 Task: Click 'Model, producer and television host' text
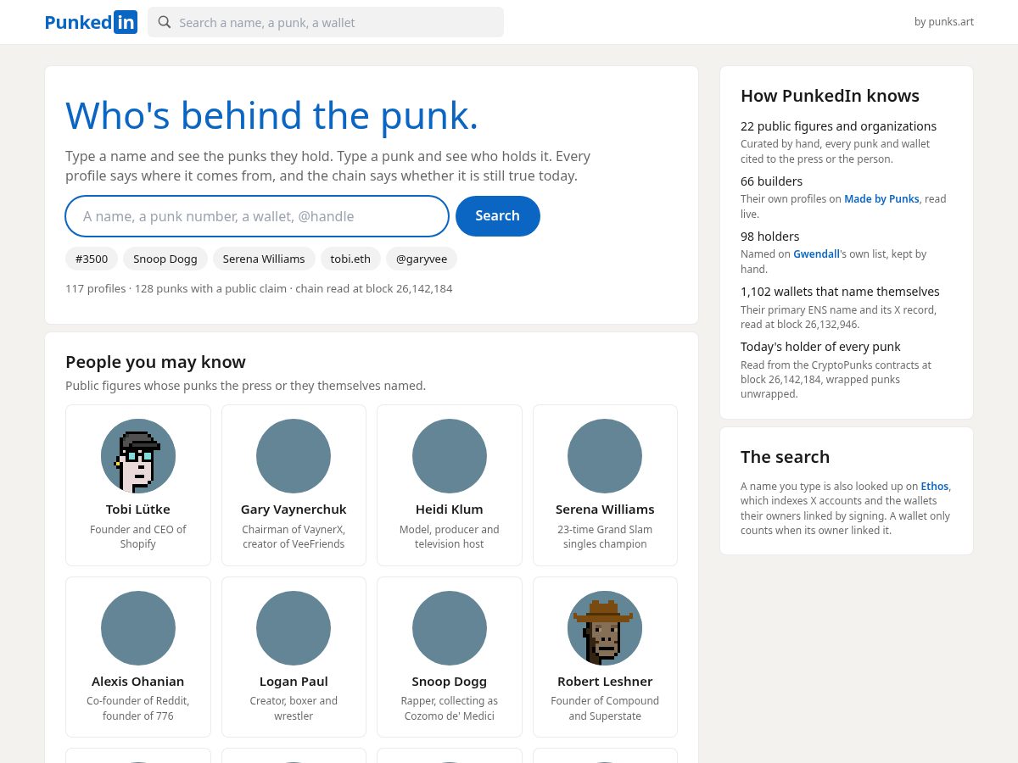(450, 537)
